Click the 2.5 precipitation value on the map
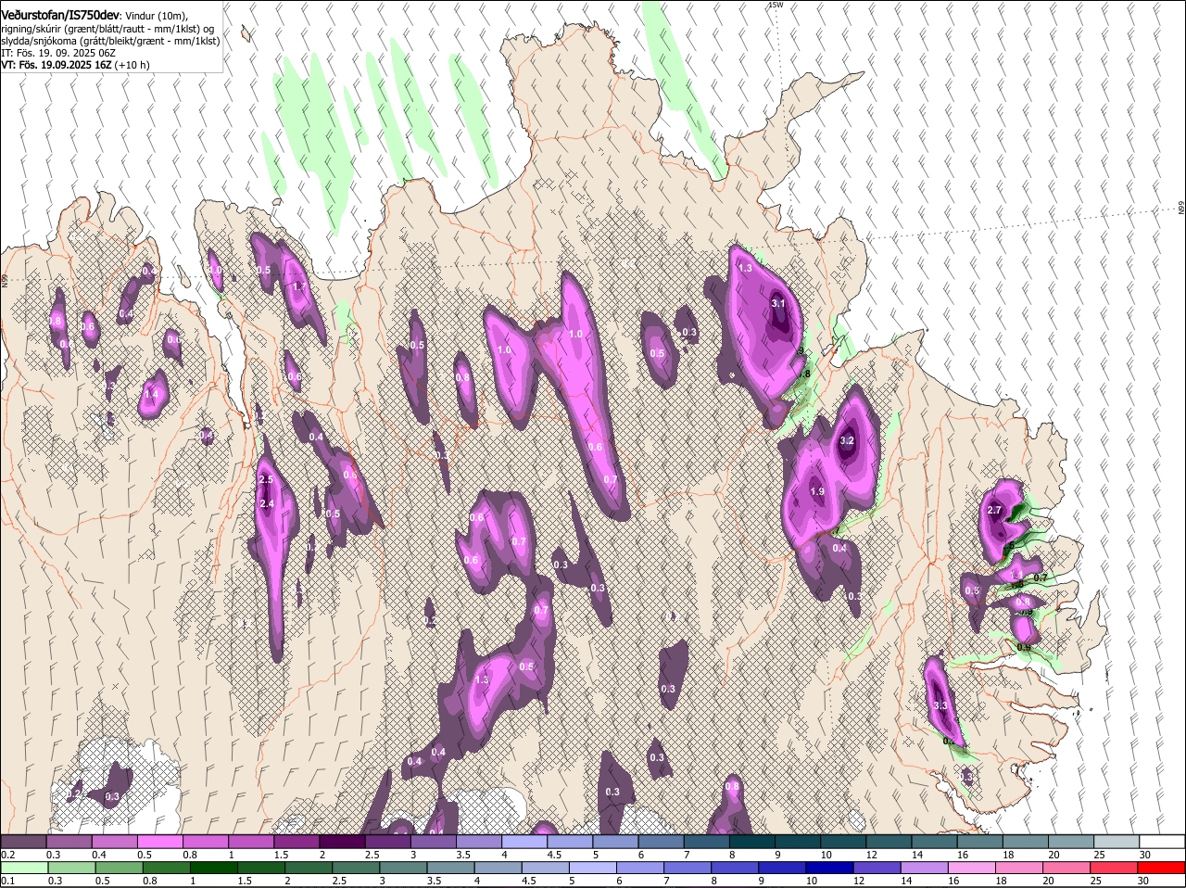 click(266, 479)
